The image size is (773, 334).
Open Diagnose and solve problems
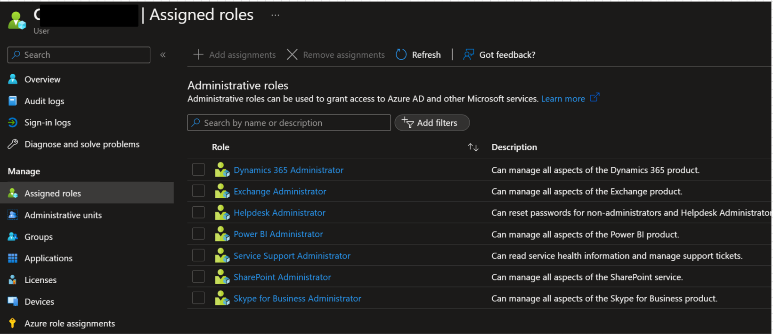[82, 144]
